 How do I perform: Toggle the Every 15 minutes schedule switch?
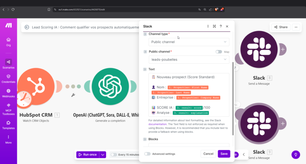(x=114, y=154)
